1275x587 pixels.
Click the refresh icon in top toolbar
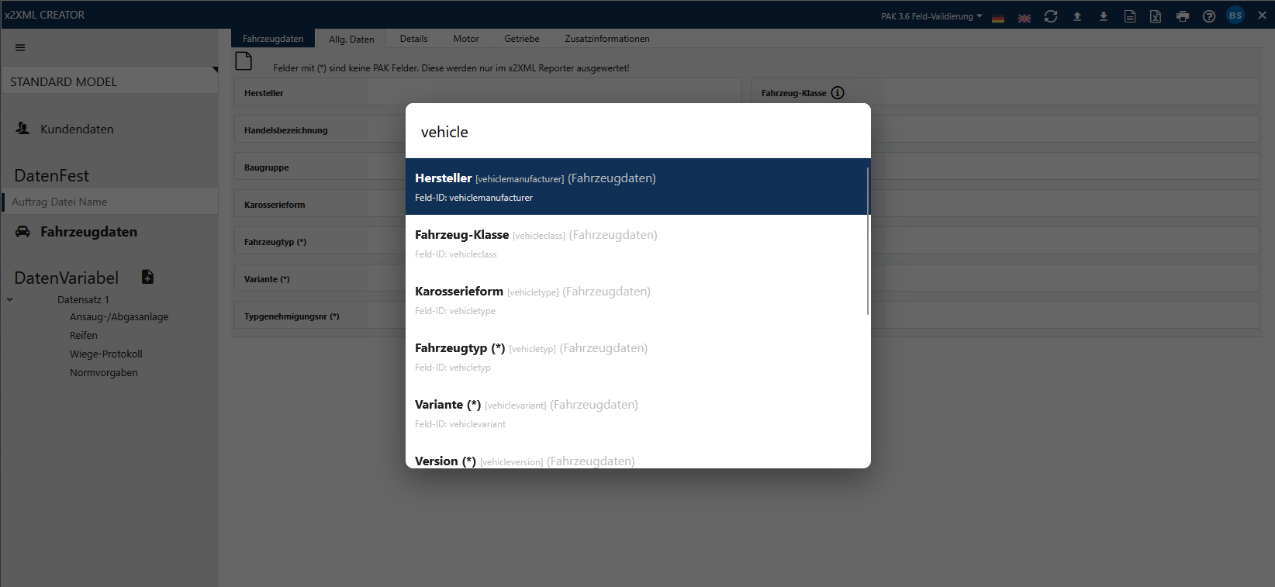point(1051,16)
